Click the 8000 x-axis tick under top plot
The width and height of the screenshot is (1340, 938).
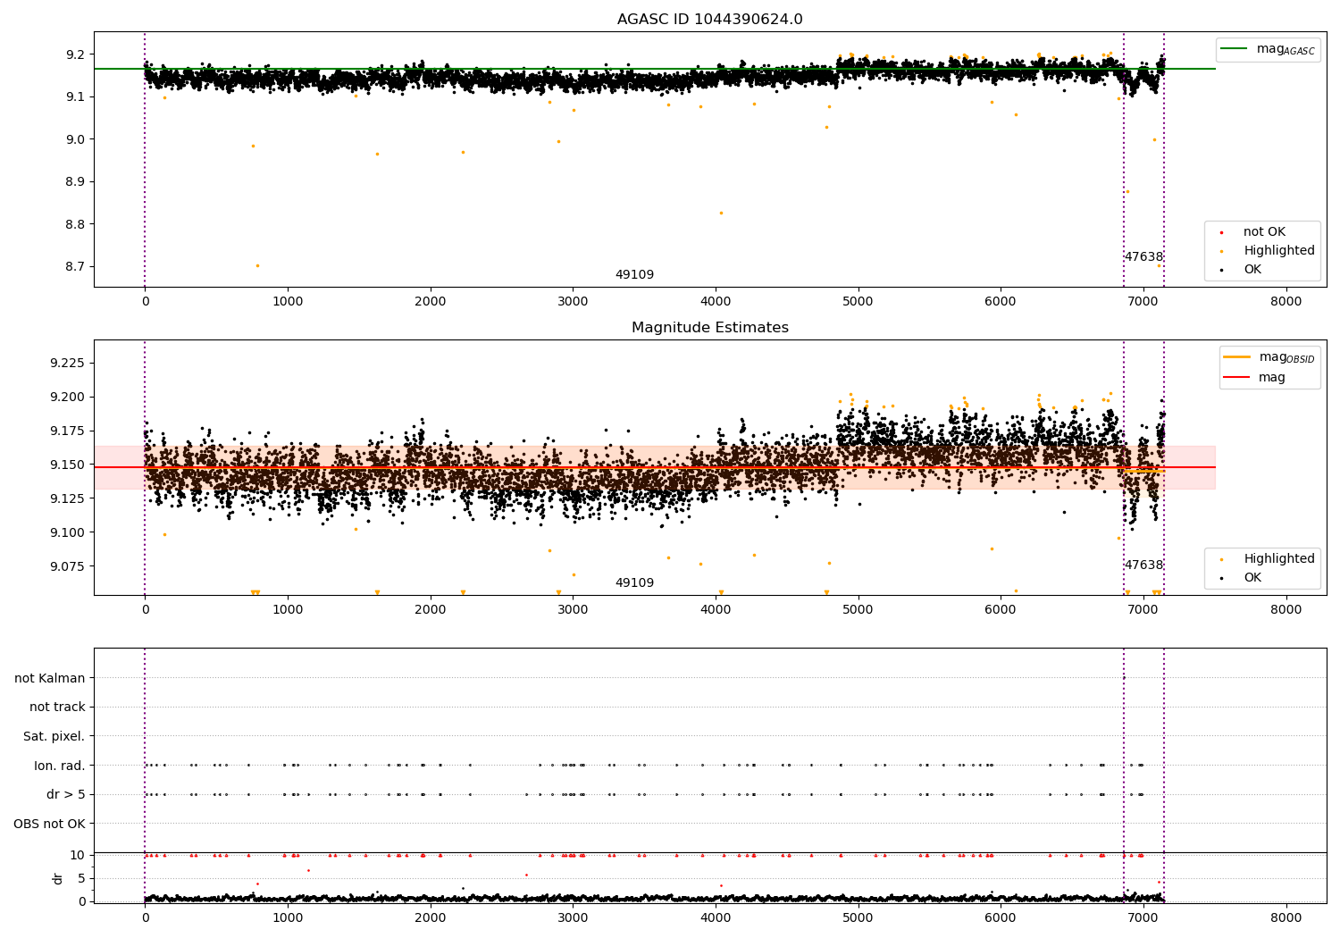point(1286,302)
